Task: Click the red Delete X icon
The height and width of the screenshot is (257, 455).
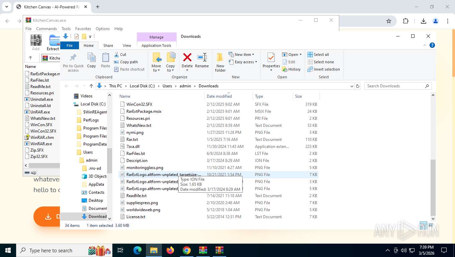Action: tap(187, 58)
